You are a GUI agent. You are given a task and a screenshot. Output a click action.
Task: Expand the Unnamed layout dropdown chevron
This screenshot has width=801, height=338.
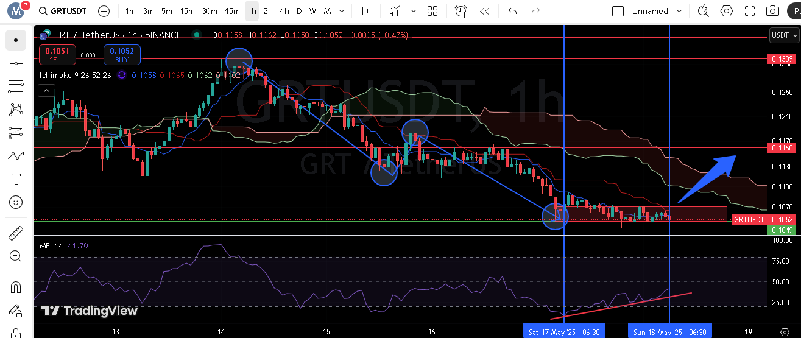(x=680, y=11)
